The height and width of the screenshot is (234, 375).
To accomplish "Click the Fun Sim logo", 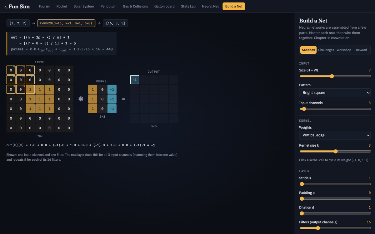I will point(17,6).
